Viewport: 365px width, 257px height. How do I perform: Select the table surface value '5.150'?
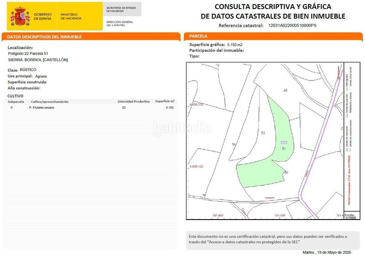[x=170, y=108]
